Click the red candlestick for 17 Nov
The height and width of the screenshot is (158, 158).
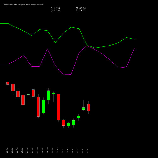click(x=23, y=100)
